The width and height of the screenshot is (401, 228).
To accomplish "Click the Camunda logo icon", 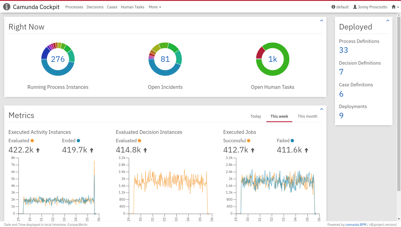I will click(7, 7).
